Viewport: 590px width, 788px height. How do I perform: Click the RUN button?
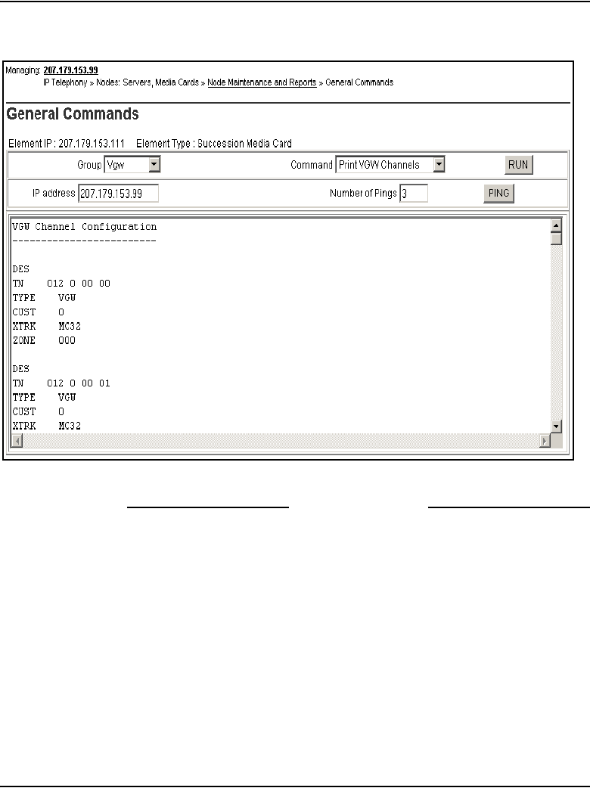pyautogui.click(x=519, y=165)
